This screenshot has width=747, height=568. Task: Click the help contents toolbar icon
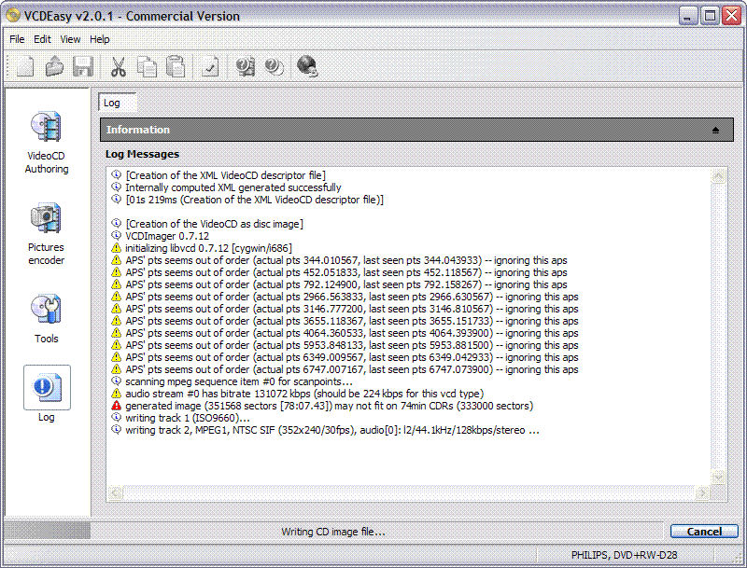point(246,66)
